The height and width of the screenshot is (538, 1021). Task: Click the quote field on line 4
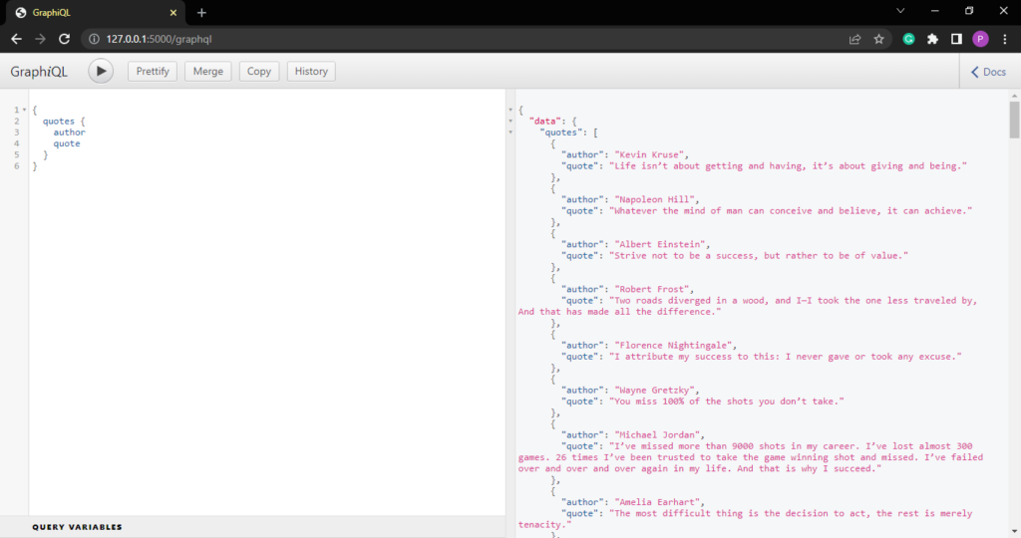coord(67,143)
